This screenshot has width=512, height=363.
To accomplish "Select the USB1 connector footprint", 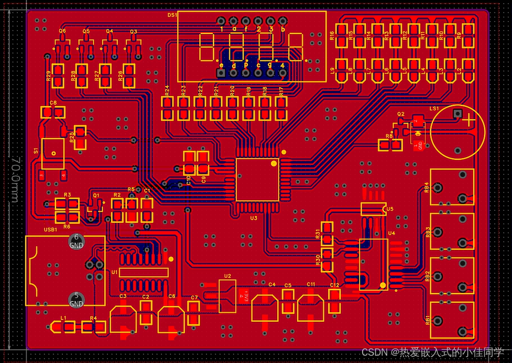I will 66,271.
